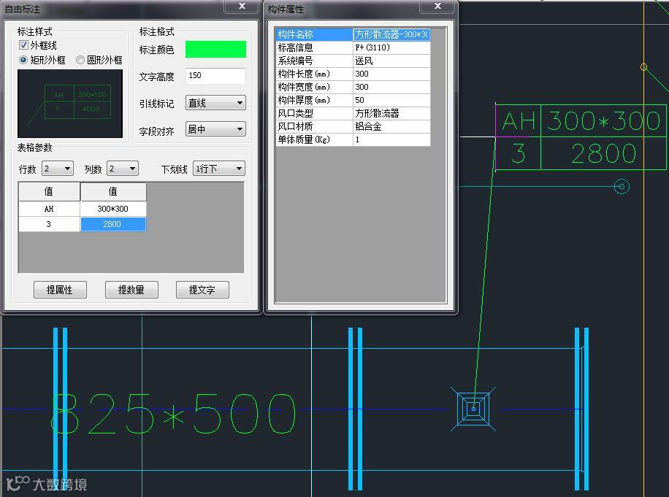
Task: Click the F+(3110) elevation value
Action: coord(391,47)
